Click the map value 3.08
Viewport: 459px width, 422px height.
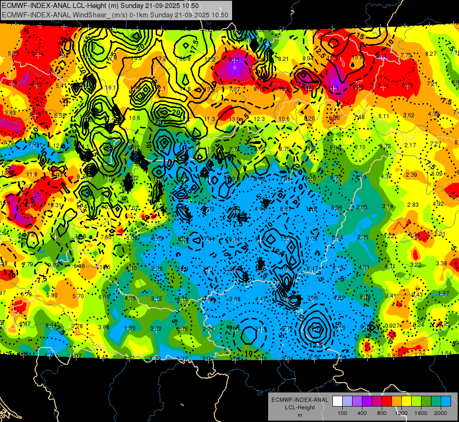tap(104, 327)
